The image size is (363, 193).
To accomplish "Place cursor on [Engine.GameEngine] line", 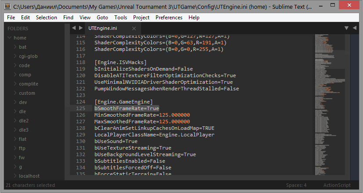I will pyautogui.click(x=123, y=102).
